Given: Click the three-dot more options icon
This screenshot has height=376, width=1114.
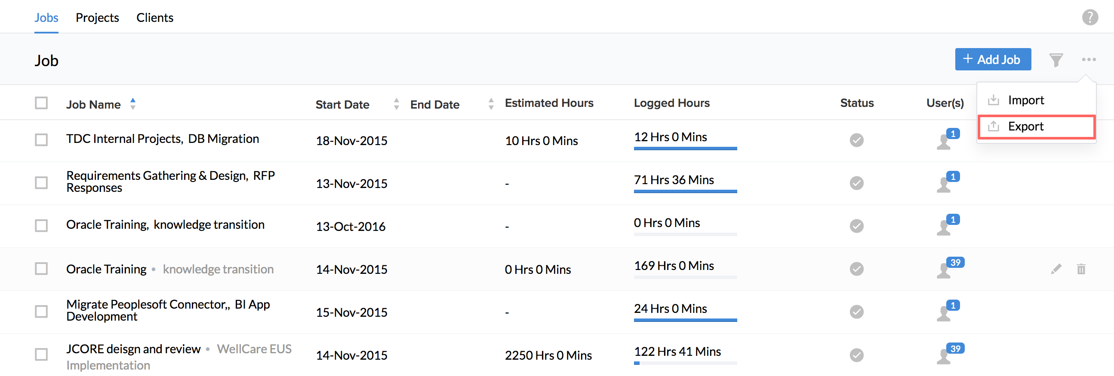Looking at the screenshot, I should coord(1089,60).
